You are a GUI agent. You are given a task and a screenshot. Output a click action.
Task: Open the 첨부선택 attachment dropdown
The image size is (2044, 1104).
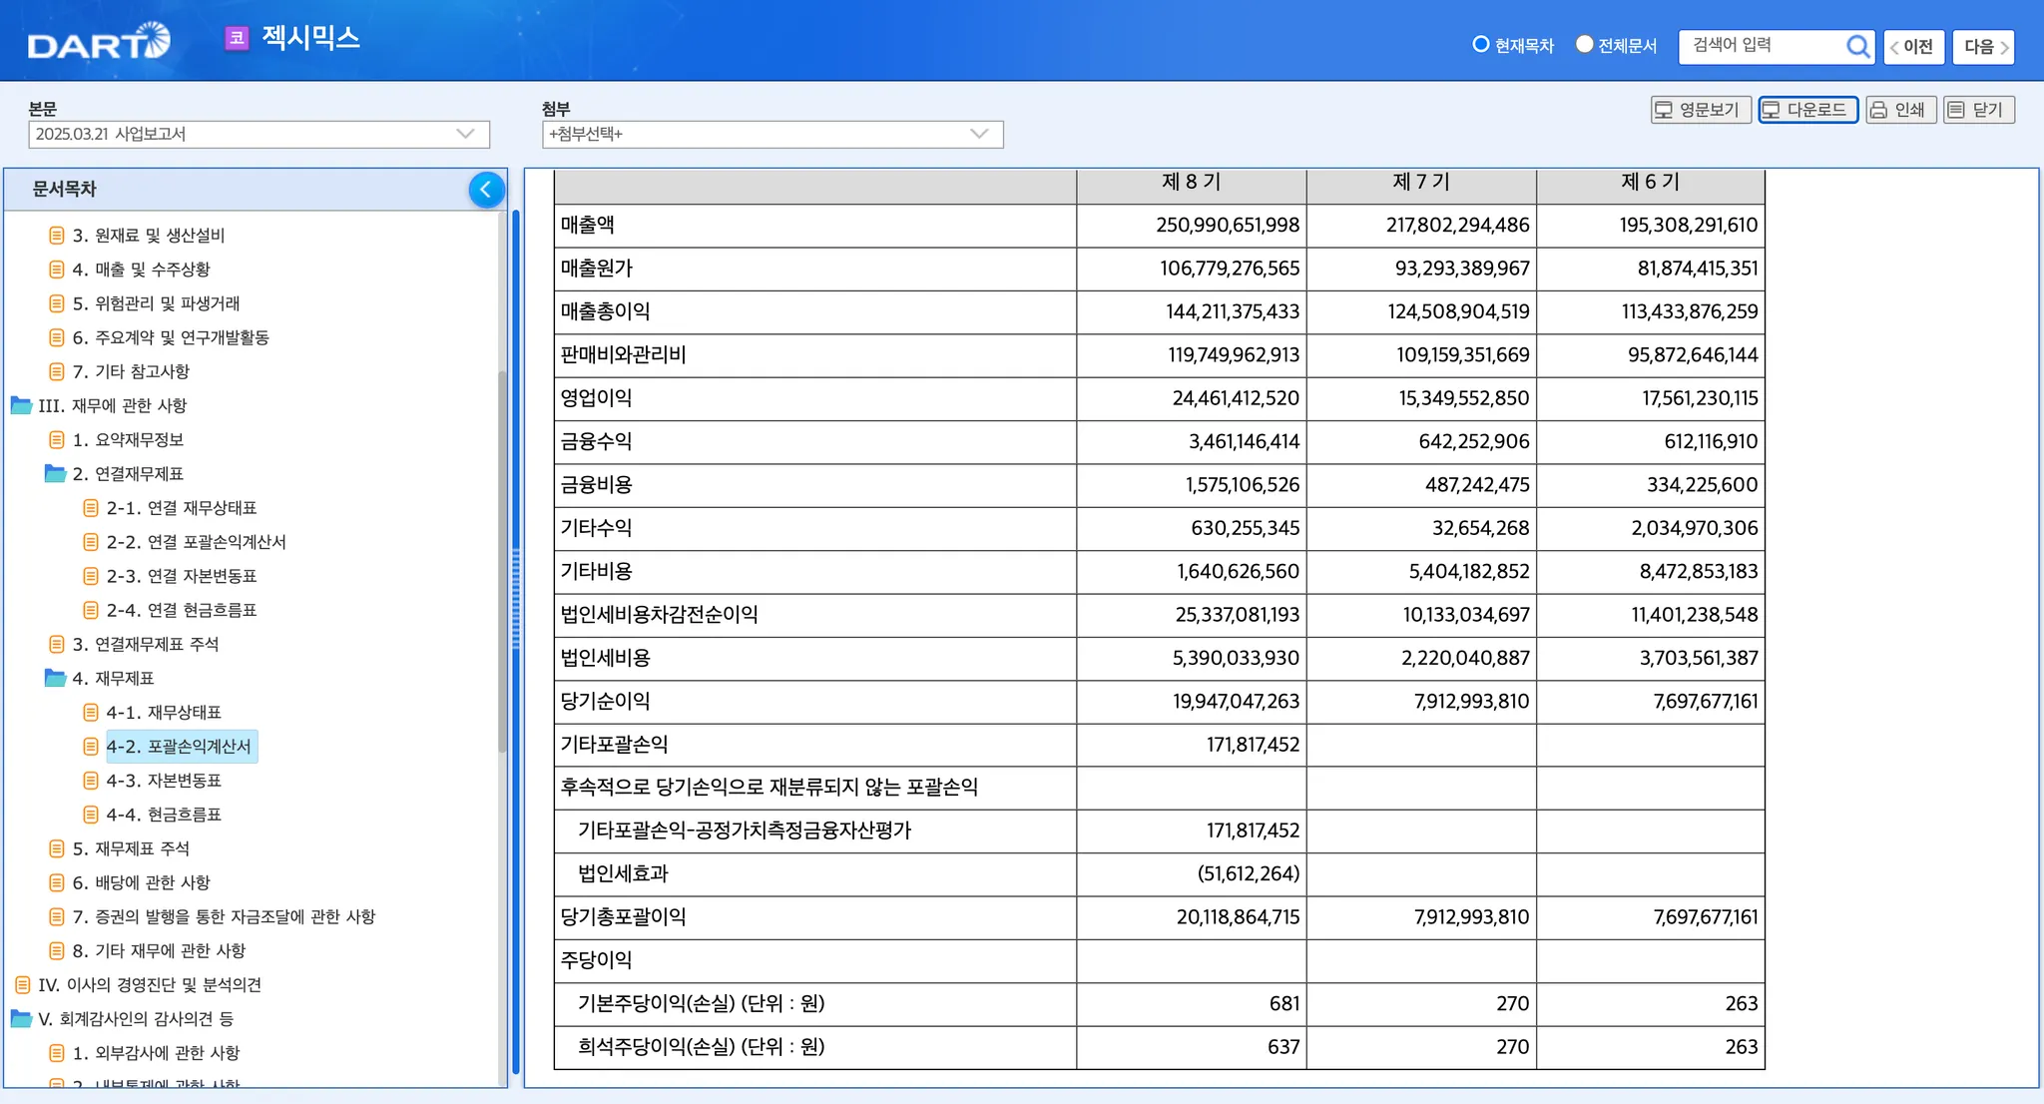[x=771, y=134]
